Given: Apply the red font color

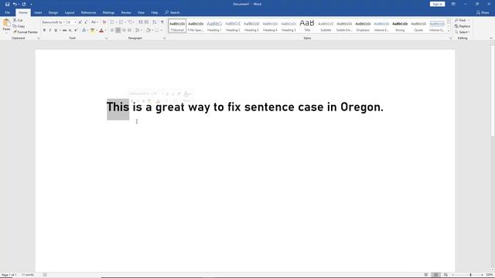Looking at the screenshot, I should pyautogui.click(x=101, y=30).
